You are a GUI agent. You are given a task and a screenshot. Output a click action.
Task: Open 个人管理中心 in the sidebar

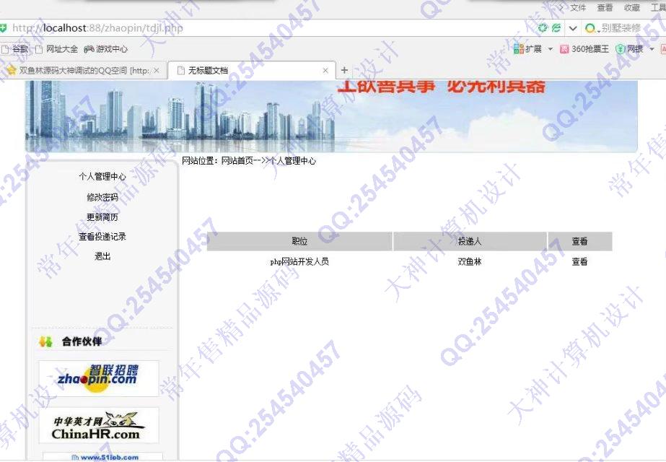coord(102,176)
